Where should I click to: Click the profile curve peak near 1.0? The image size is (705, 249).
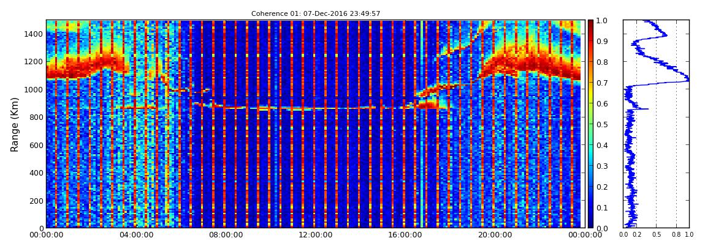(x=687, y=81)
